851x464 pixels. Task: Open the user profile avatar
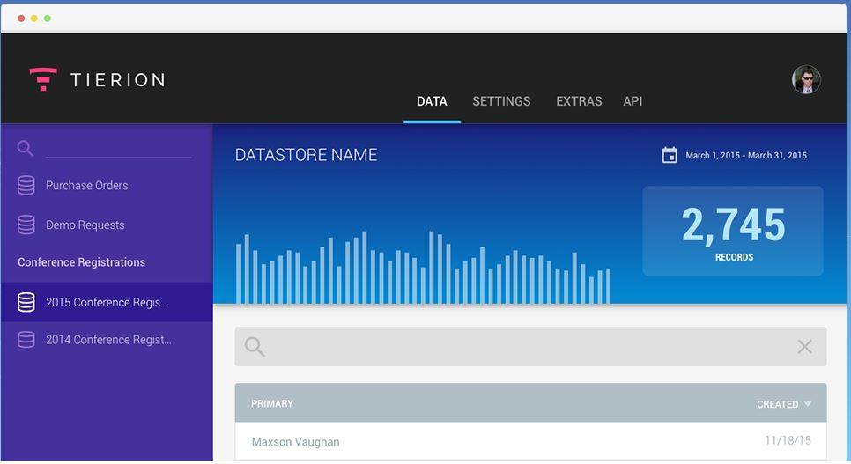coord(805,80)
